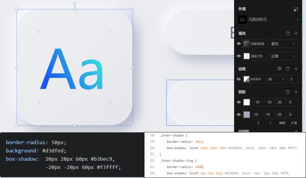Click the 外观 section heading
Screen dimensions: 306x178
[242, 9]
